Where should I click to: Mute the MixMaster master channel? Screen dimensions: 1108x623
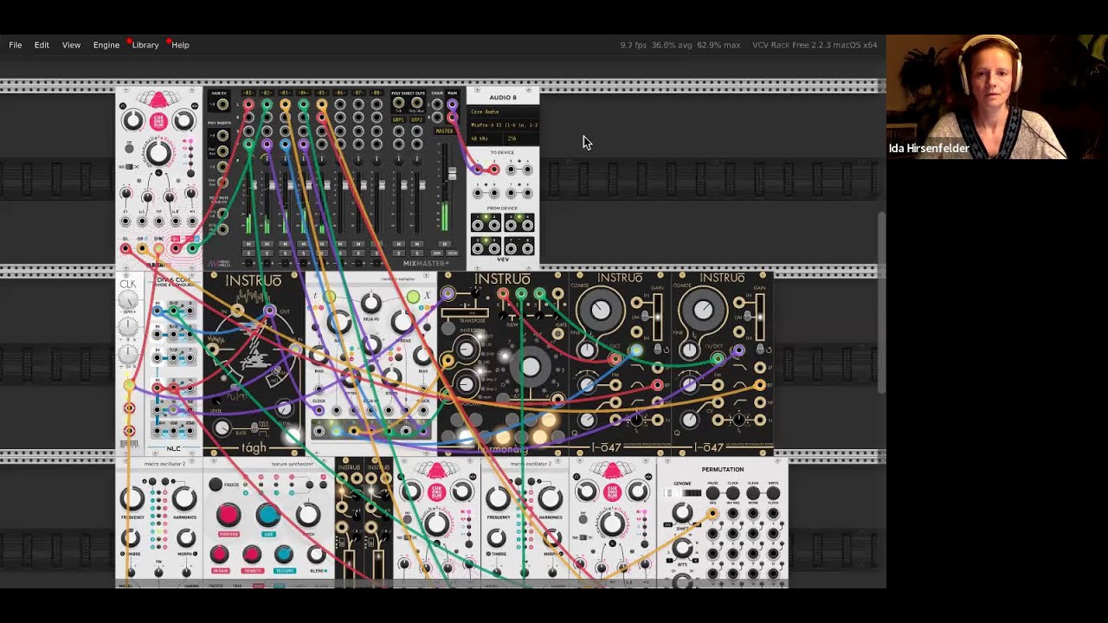tap(445, 244)
